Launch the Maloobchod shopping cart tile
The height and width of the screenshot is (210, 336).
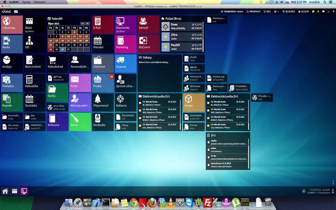point(58,64)
